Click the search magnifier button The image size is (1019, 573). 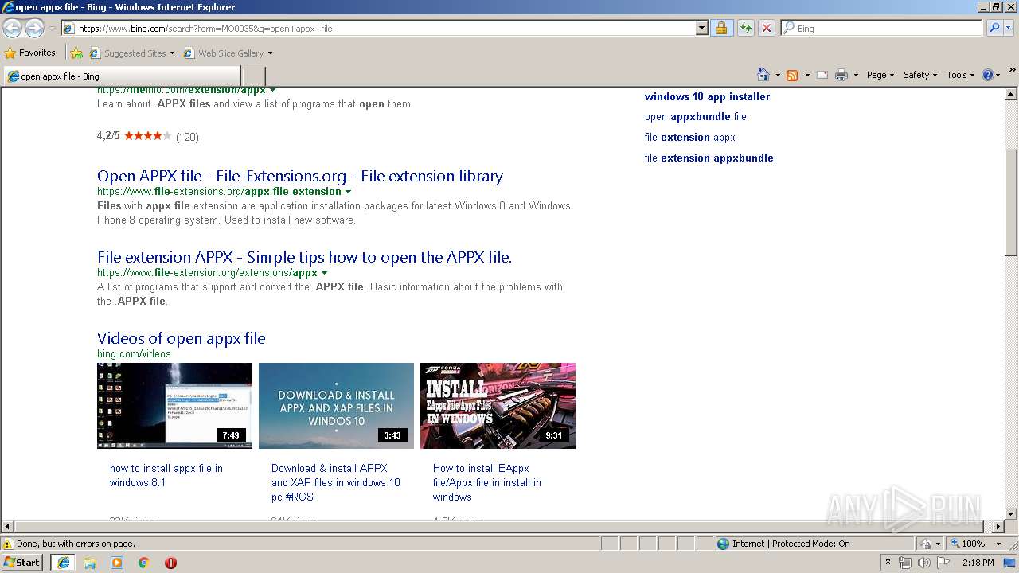[994, 28]
